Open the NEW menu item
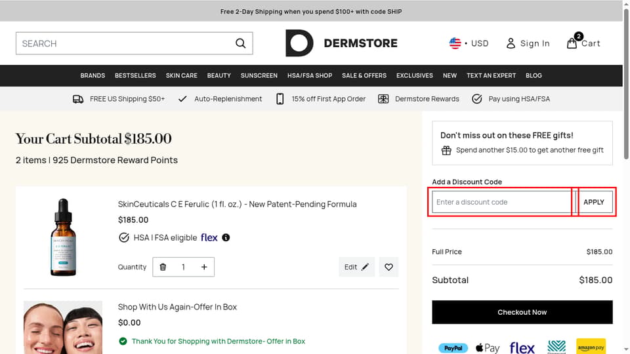 (450, 75)
